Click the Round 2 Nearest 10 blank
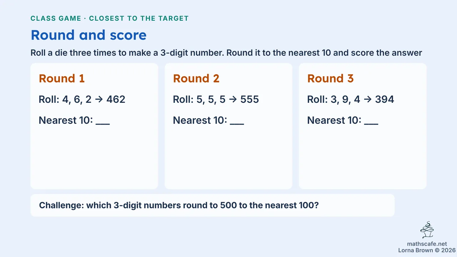 [x=237, y=121]
